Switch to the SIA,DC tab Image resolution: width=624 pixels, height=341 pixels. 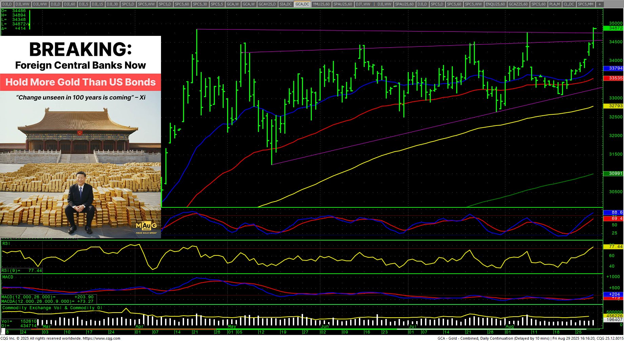pyautogui.click(x=286, y=4)
